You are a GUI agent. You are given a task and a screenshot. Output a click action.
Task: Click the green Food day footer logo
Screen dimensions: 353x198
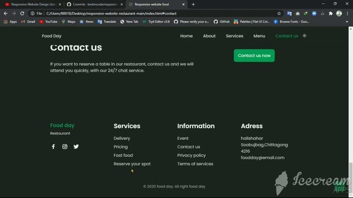pyautogui.click(x=62, y=125)
